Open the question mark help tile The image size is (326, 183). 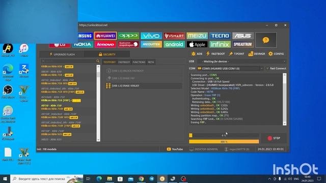point(266,40)
